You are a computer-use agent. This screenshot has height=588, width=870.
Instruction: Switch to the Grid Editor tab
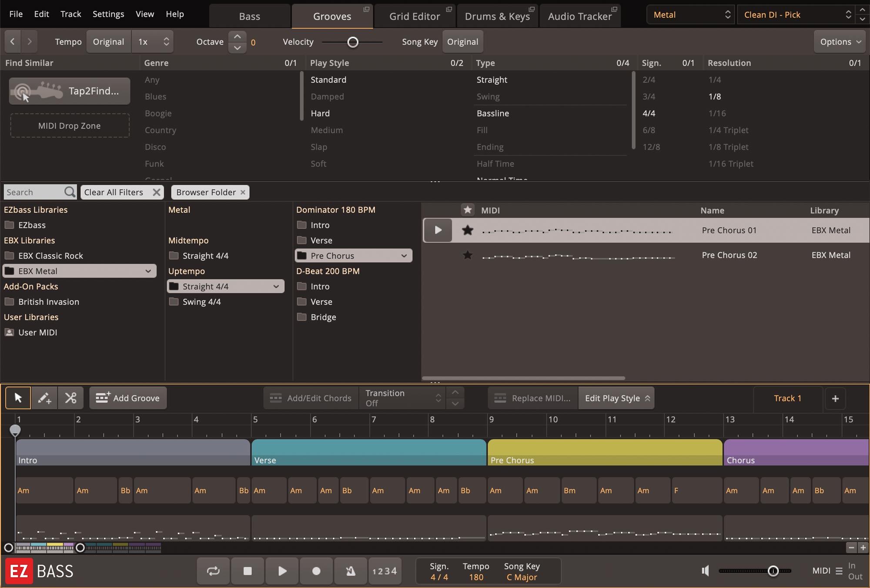pyautogui.click(x=414, y=16)
